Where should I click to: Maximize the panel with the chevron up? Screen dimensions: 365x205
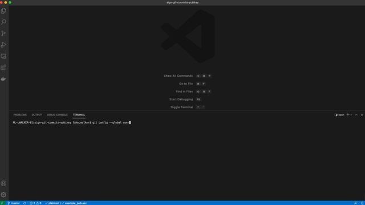(356, 115)
